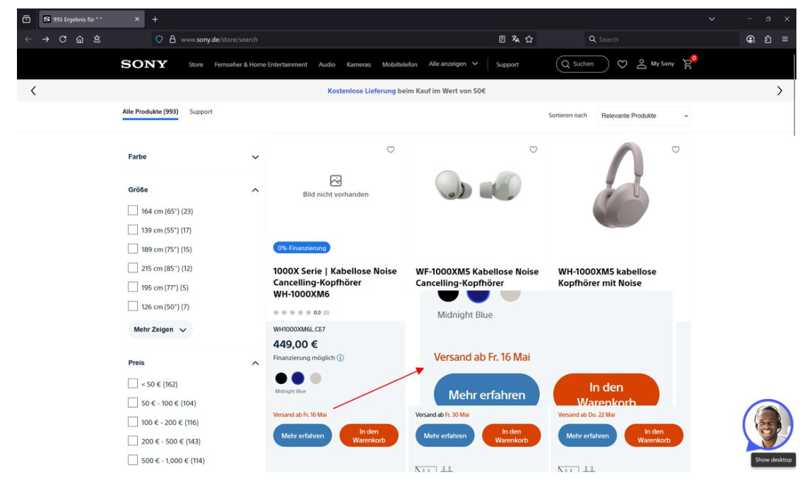Open the Kameras menu item
This screenshot has width=807, height=485.
359,65
